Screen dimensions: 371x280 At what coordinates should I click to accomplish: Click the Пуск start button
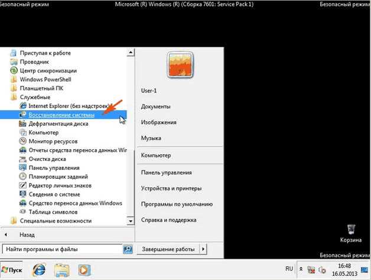pos(12,270)
